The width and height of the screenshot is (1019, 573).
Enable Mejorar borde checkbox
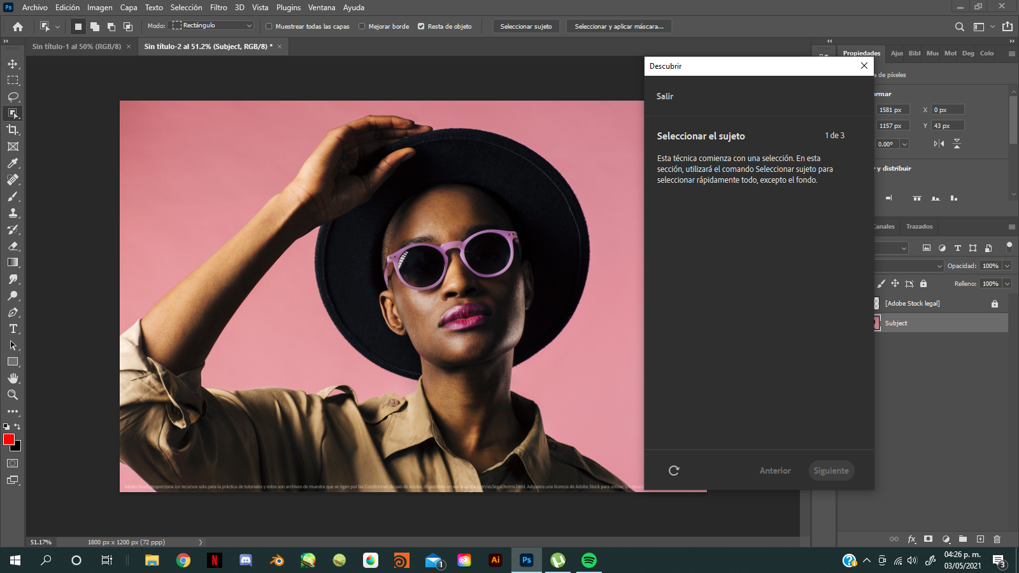(x=362, y=27)
